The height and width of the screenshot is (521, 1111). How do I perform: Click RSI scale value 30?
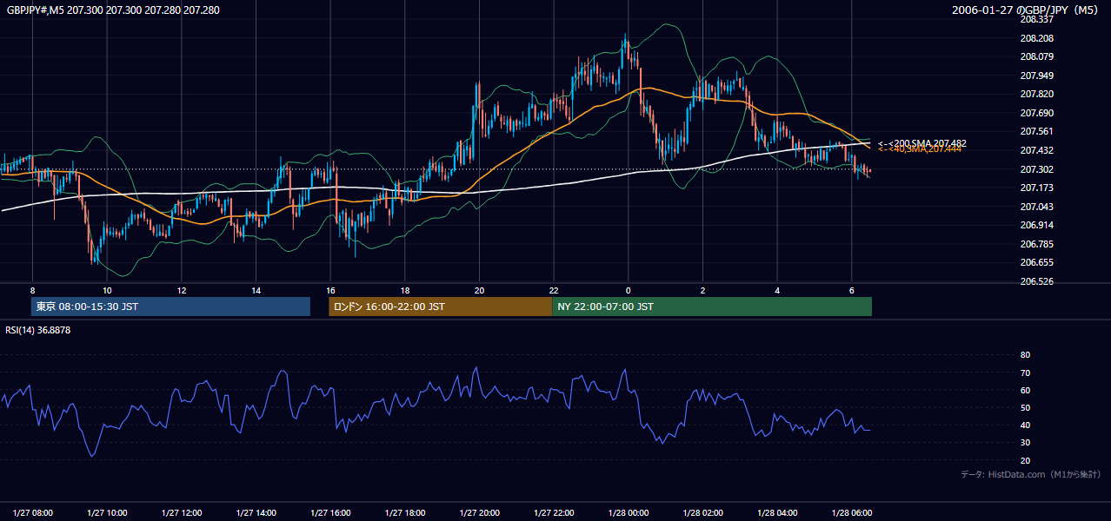coord(1025,443)
